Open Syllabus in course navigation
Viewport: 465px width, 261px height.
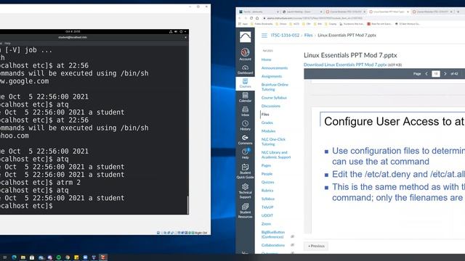[268, 199]
